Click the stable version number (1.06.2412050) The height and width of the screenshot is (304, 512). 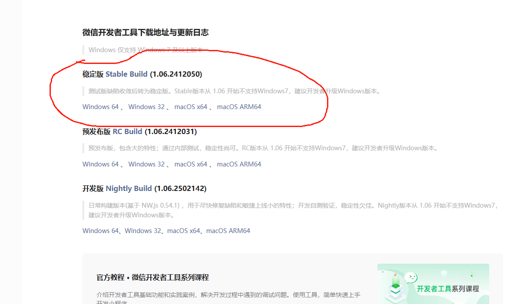pos(176,74)
